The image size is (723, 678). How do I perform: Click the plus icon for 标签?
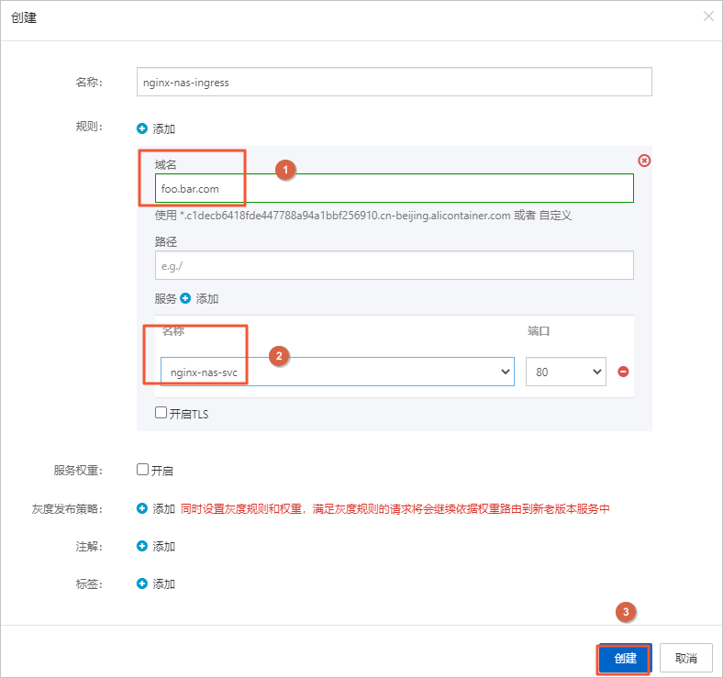point(142,584)
